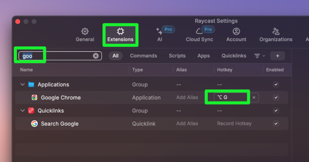Screen dimensions: 309x162
Task: Filter the list by Apps
Action: coord(203,56)
